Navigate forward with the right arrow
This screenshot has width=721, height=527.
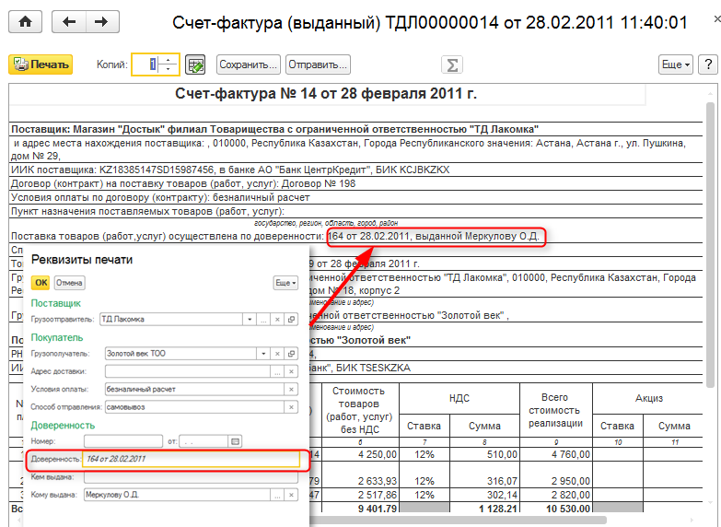[102, 22]
